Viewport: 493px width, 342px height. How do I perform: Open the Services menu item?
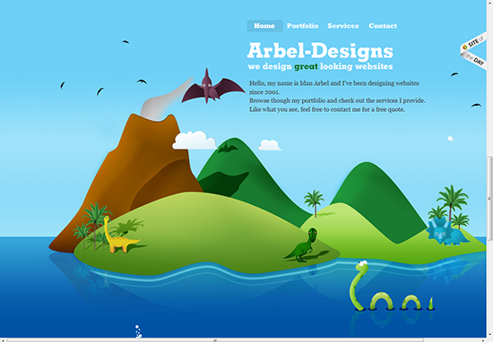[343, 26]
